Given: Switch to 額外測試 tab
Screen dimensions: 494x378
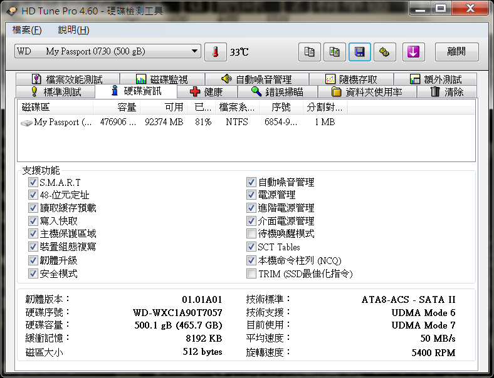Looking at the screenshot, I should coord(436,79).
